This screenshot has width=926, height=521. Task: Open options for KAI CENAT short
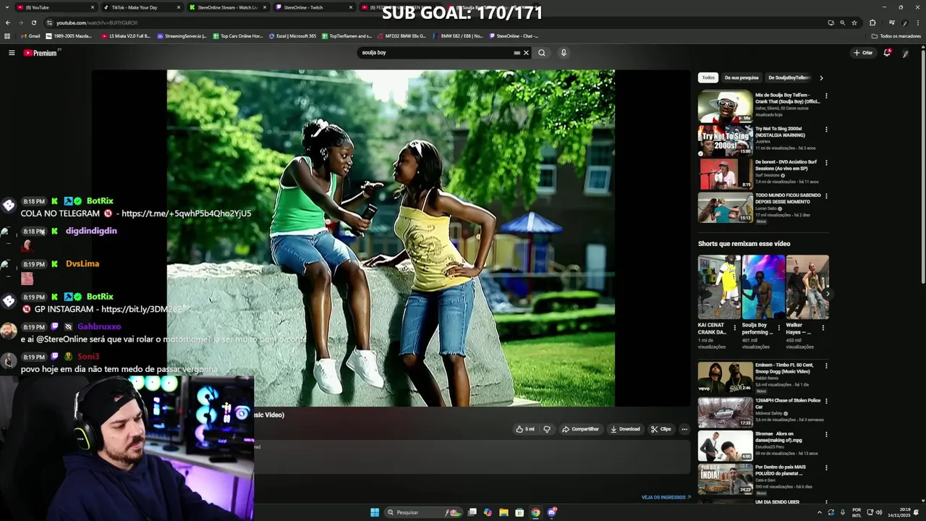coord(735,327)
